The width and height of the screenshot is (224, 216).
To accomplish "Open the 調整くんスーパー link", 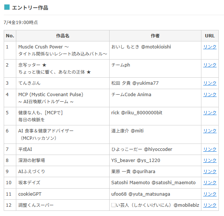I will pyautogui.click(x=210, y=205).
